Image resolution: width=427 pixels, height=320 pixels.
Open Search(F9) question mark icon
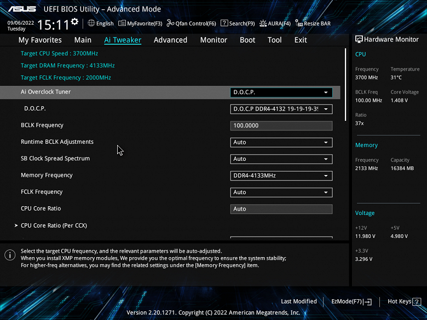pyautogui.click(x=224, y=23)
